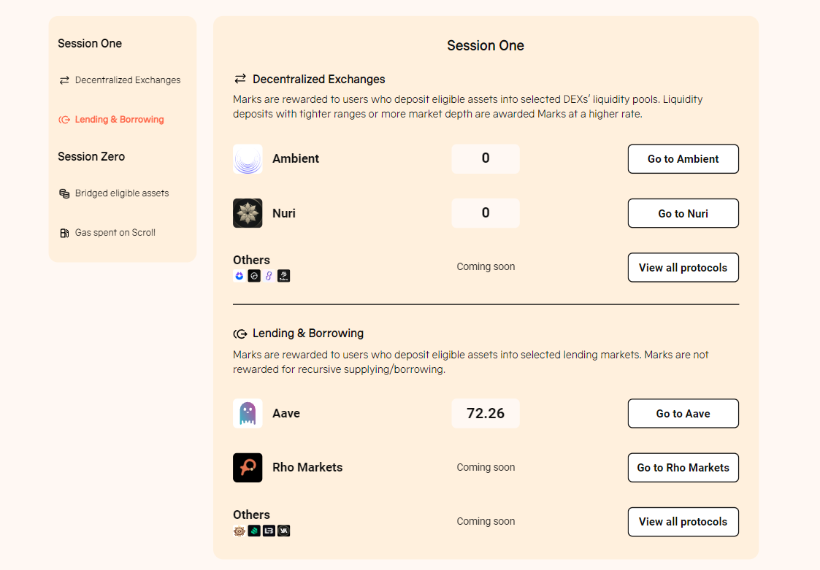Image resolution: width=820 pixels, height=570 pixels.
Task: Click the Go to Aave button
Action: tap(683, 414)
